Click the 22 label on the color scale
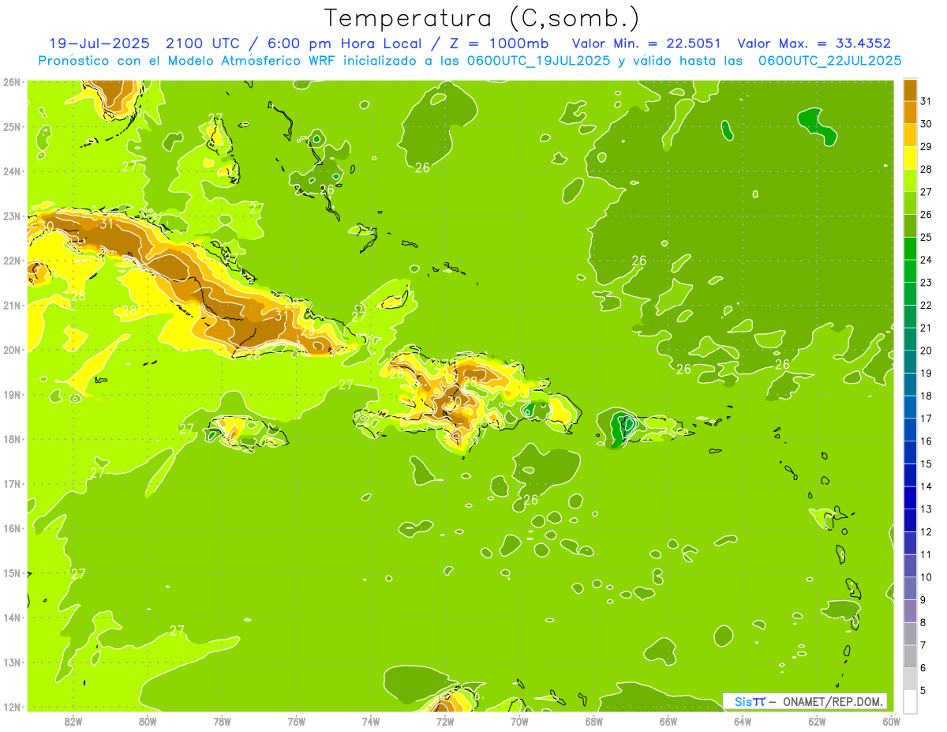The image size is (947, 732). (x=926, y=306)
